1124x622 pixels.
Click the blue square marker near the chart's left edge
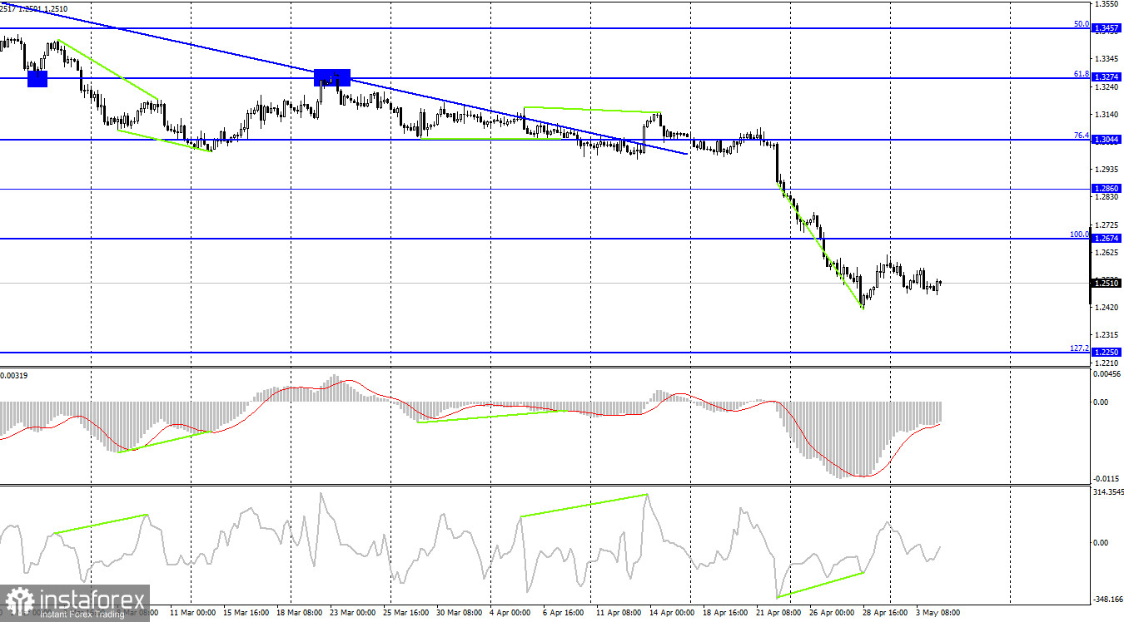pyautogui.click(x=37, y=78)
